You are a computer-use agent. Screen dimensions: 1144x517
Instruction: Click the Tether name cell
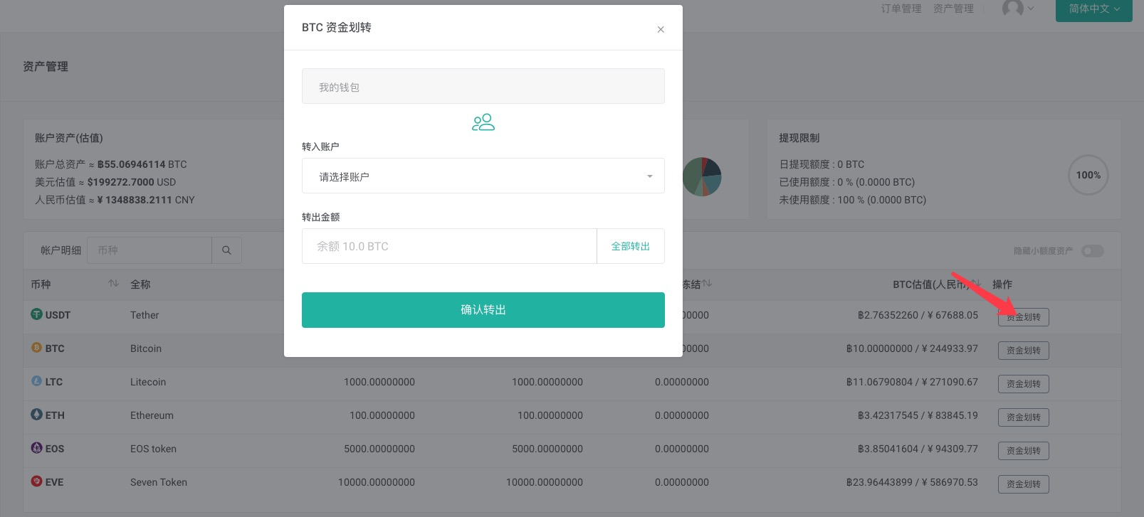tap(145, 315)
